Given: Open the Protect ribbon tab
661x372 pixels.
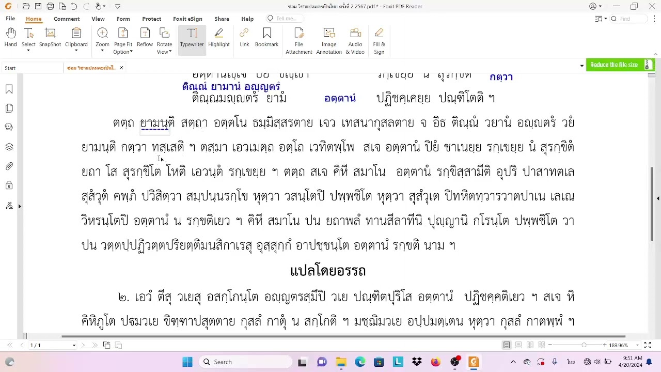Looking at the screenshot, I should point(152,19).
